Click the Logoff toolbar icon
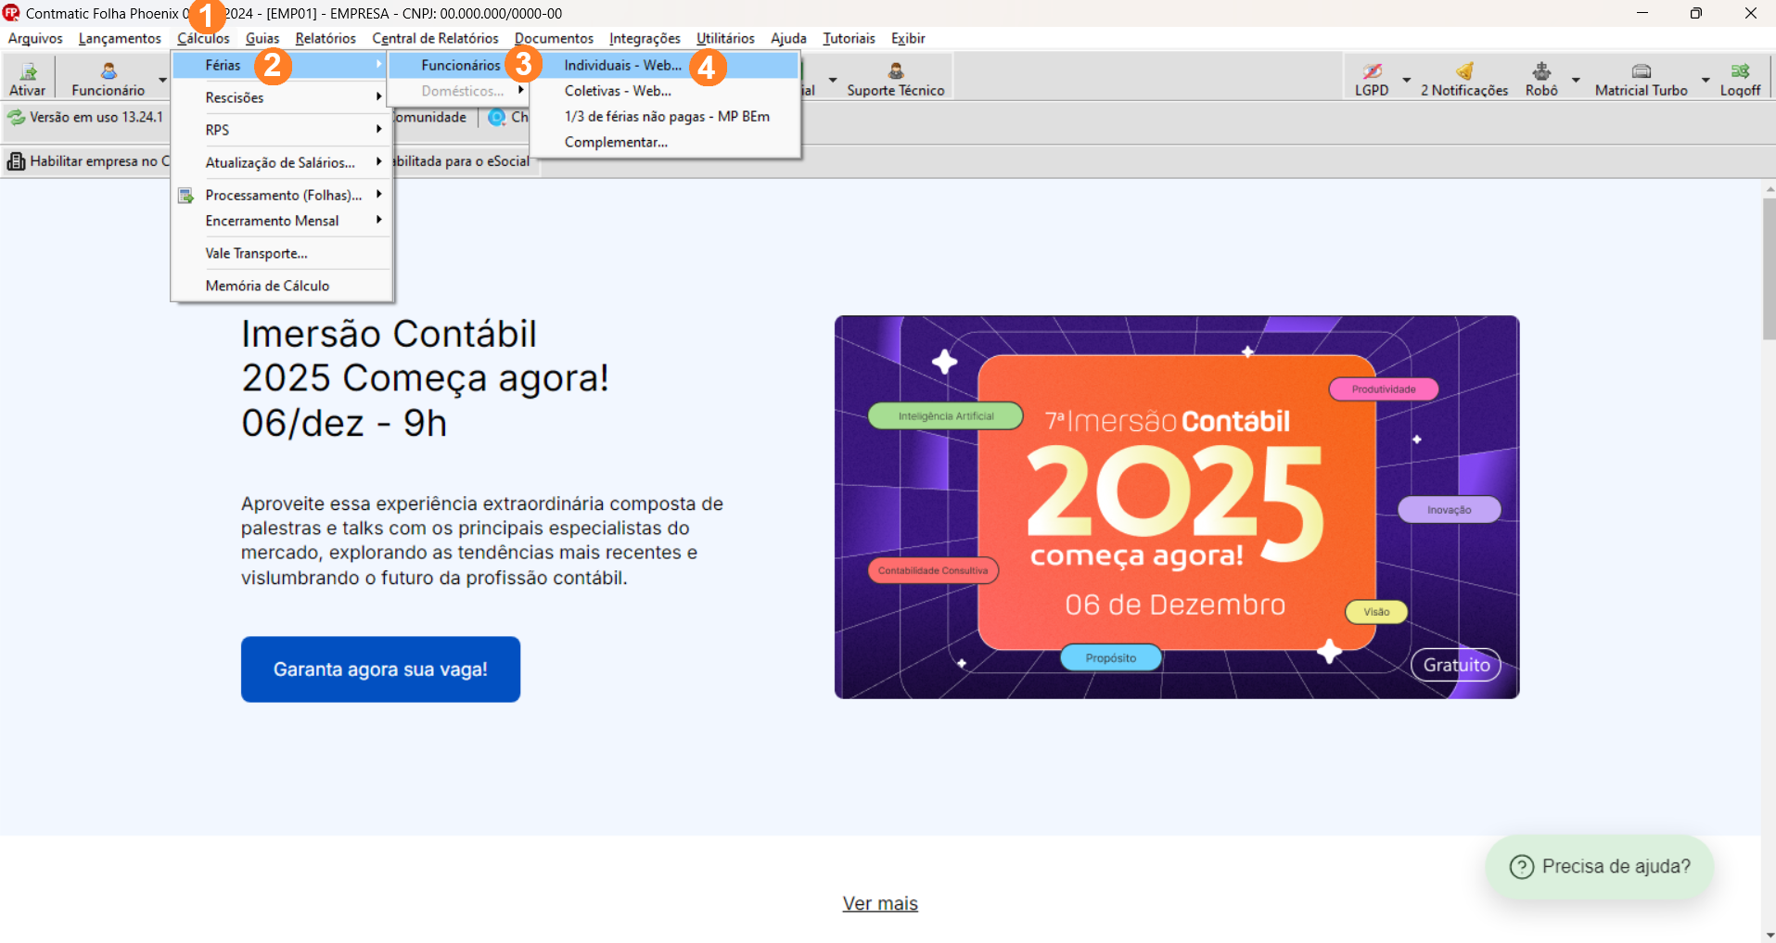1776x943 pixels. pyautogui.click(x=1740, y=71)
